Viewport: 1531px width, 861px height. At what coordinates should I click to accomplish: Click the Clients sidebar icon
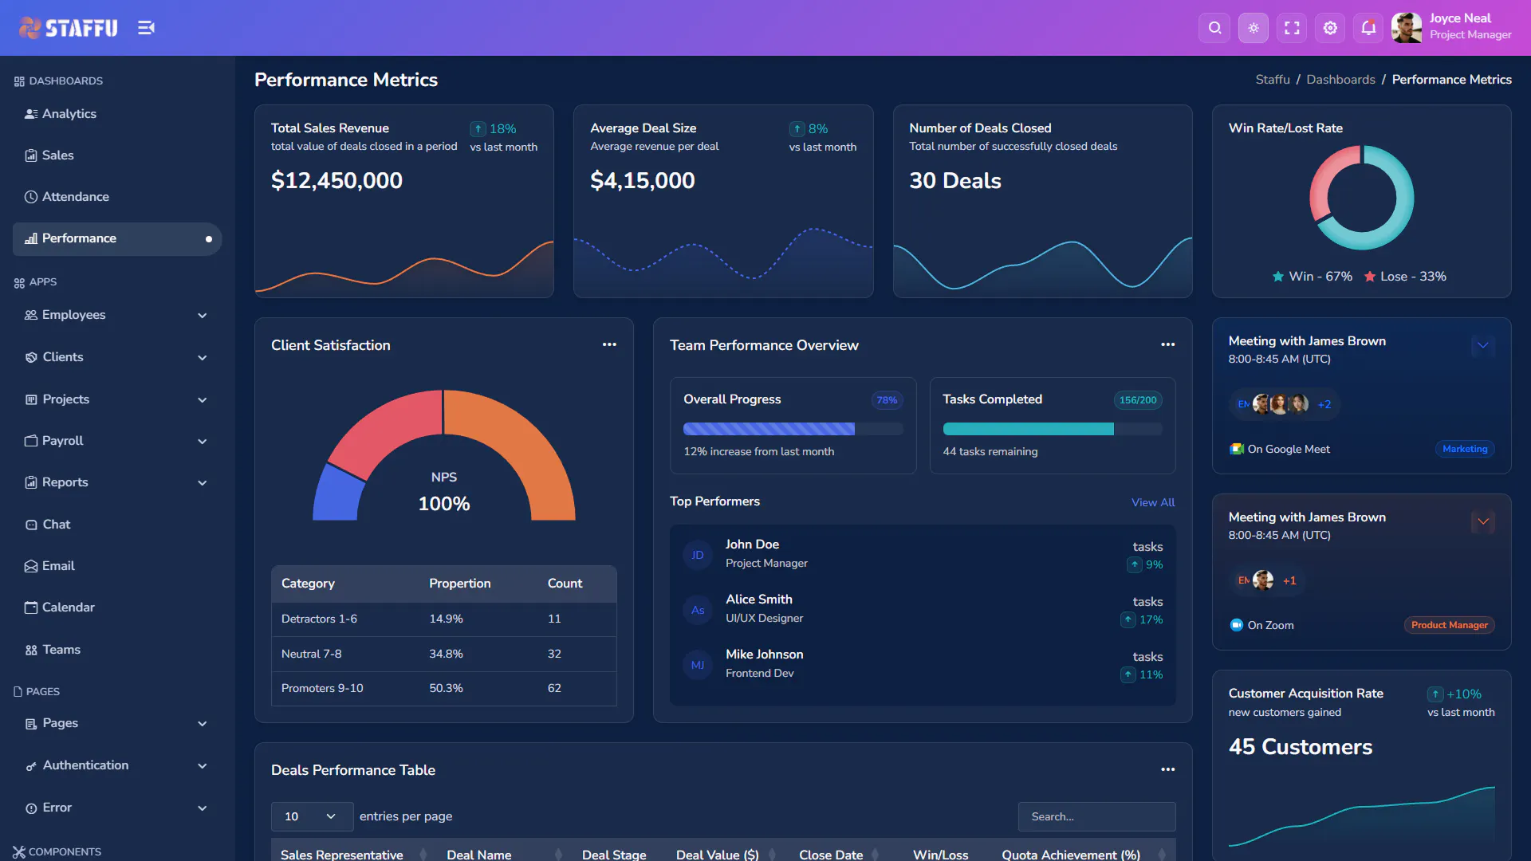tap(31, 357)
